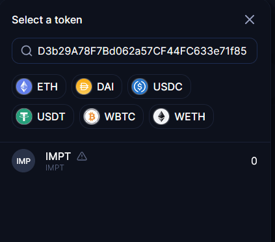Click the gray IMPT ticker subtitle
The image size is (275, 242).
[55, 168]
